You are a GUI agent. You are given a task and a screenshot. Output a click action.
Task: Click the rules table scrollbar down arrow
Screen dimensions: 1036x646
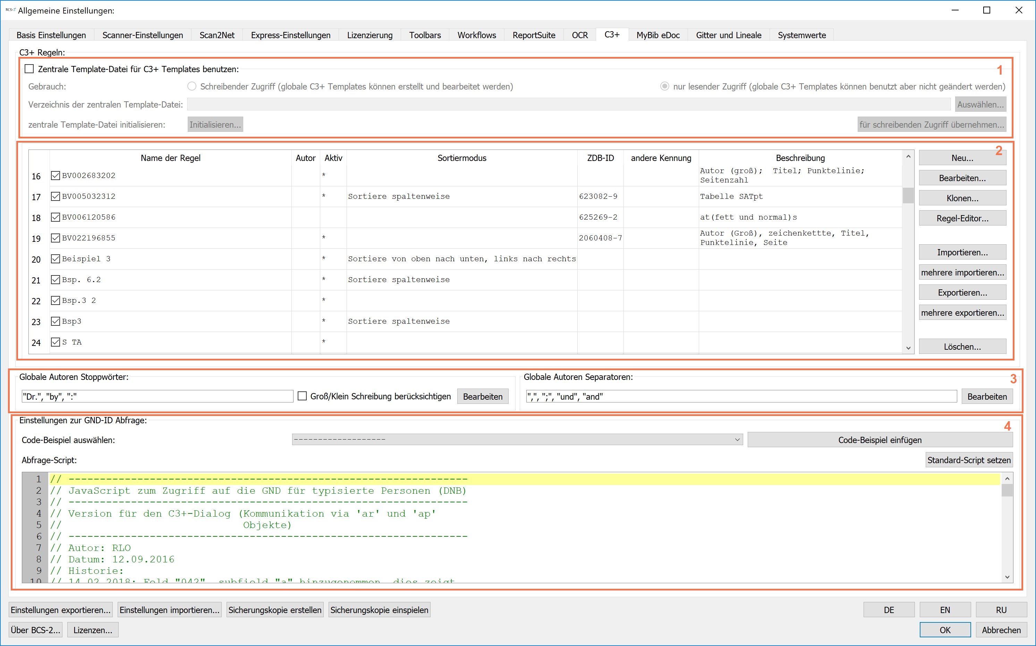[908, 348]
